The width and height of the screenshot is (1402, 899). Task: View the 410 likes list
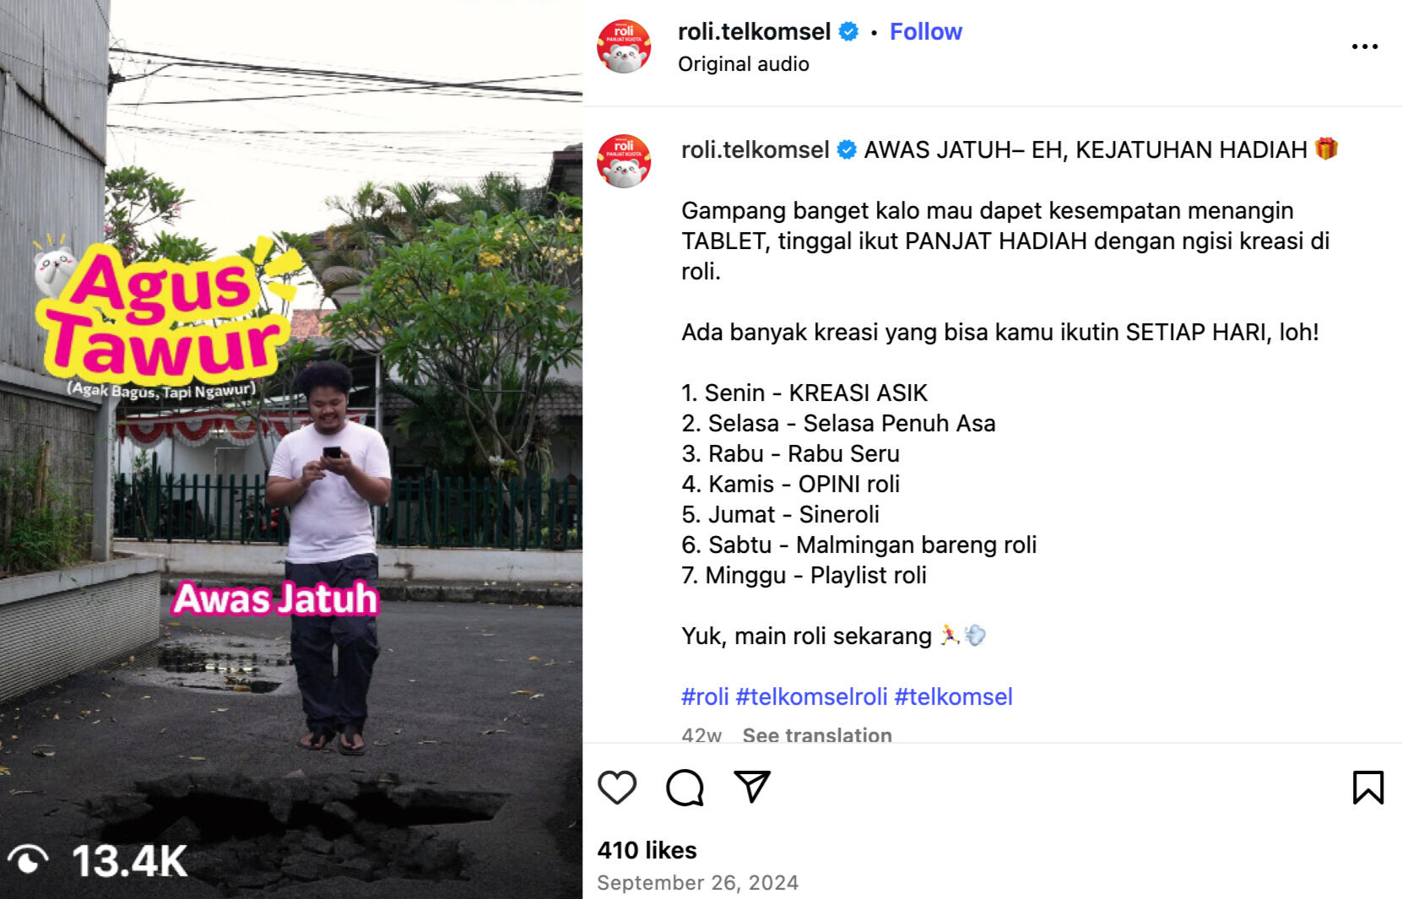647,850
